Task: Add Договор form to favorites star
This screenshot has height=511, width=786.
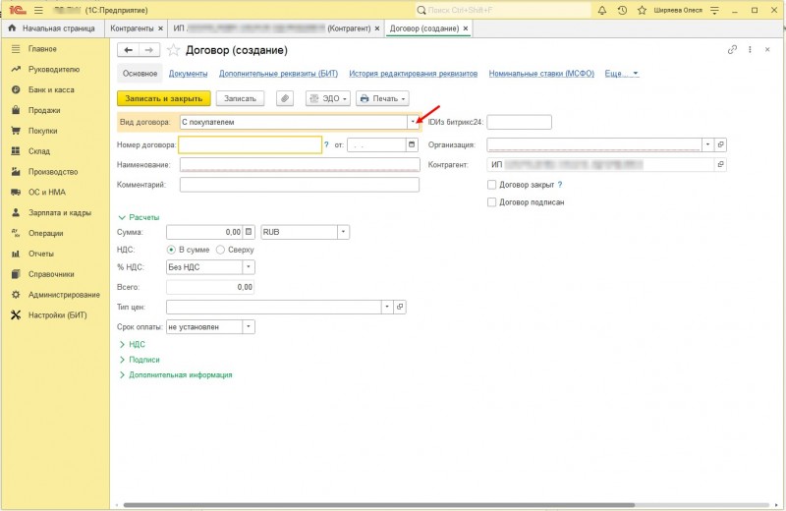Action: click(173, 50)
